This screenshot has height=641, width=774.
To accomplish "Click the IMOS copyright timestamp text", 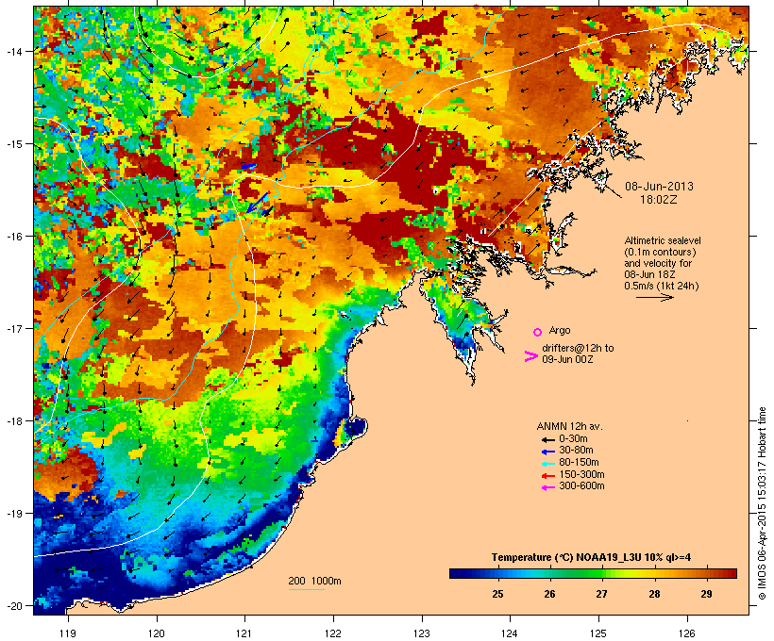I will pos(762,503).
